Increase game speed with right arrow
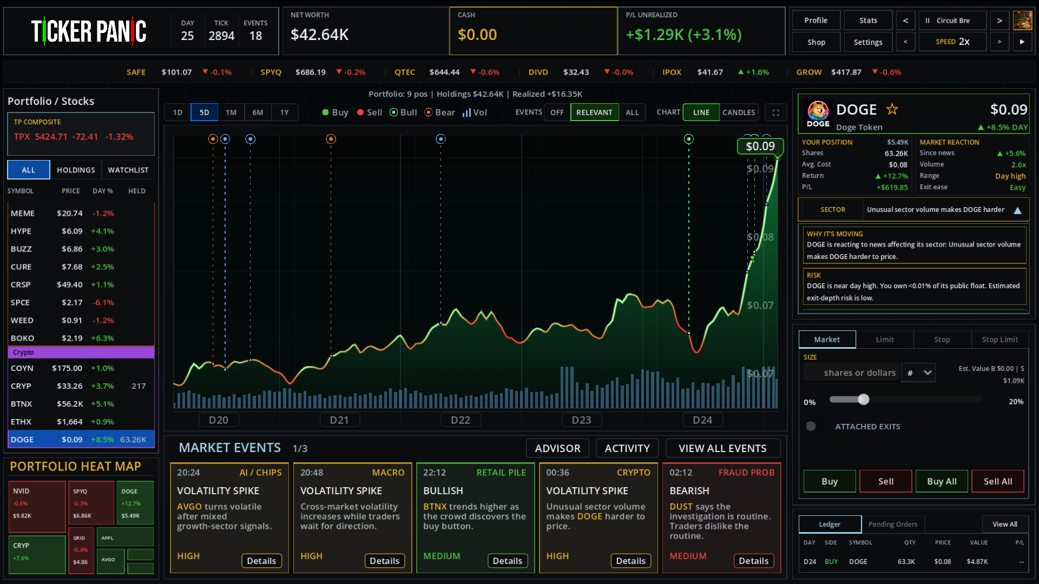 click(x=999, y=42)
